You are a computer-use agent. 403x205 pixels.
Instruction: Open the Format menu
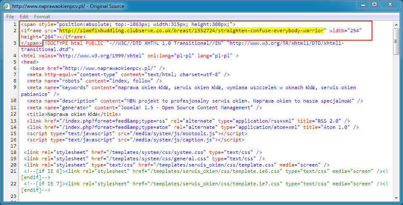(x=42, y=17)
